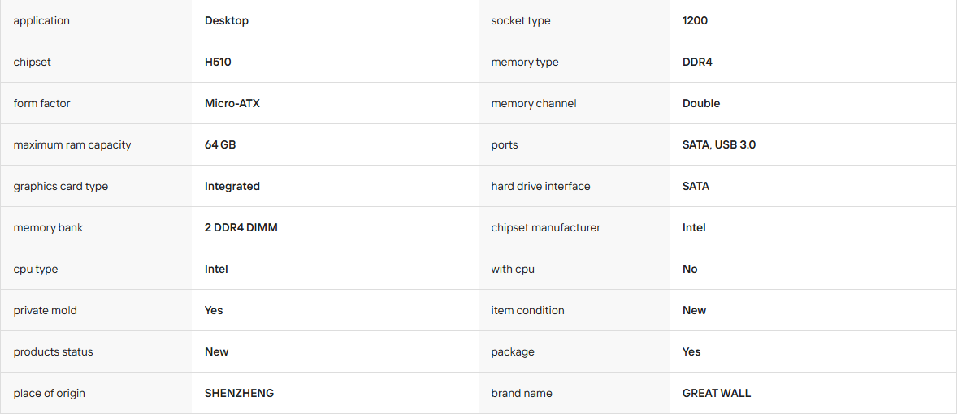Select the '2 DDR4 DIMM' value
Image resolution: width=958 pixels, height=414 pixels.
point(241,228)
